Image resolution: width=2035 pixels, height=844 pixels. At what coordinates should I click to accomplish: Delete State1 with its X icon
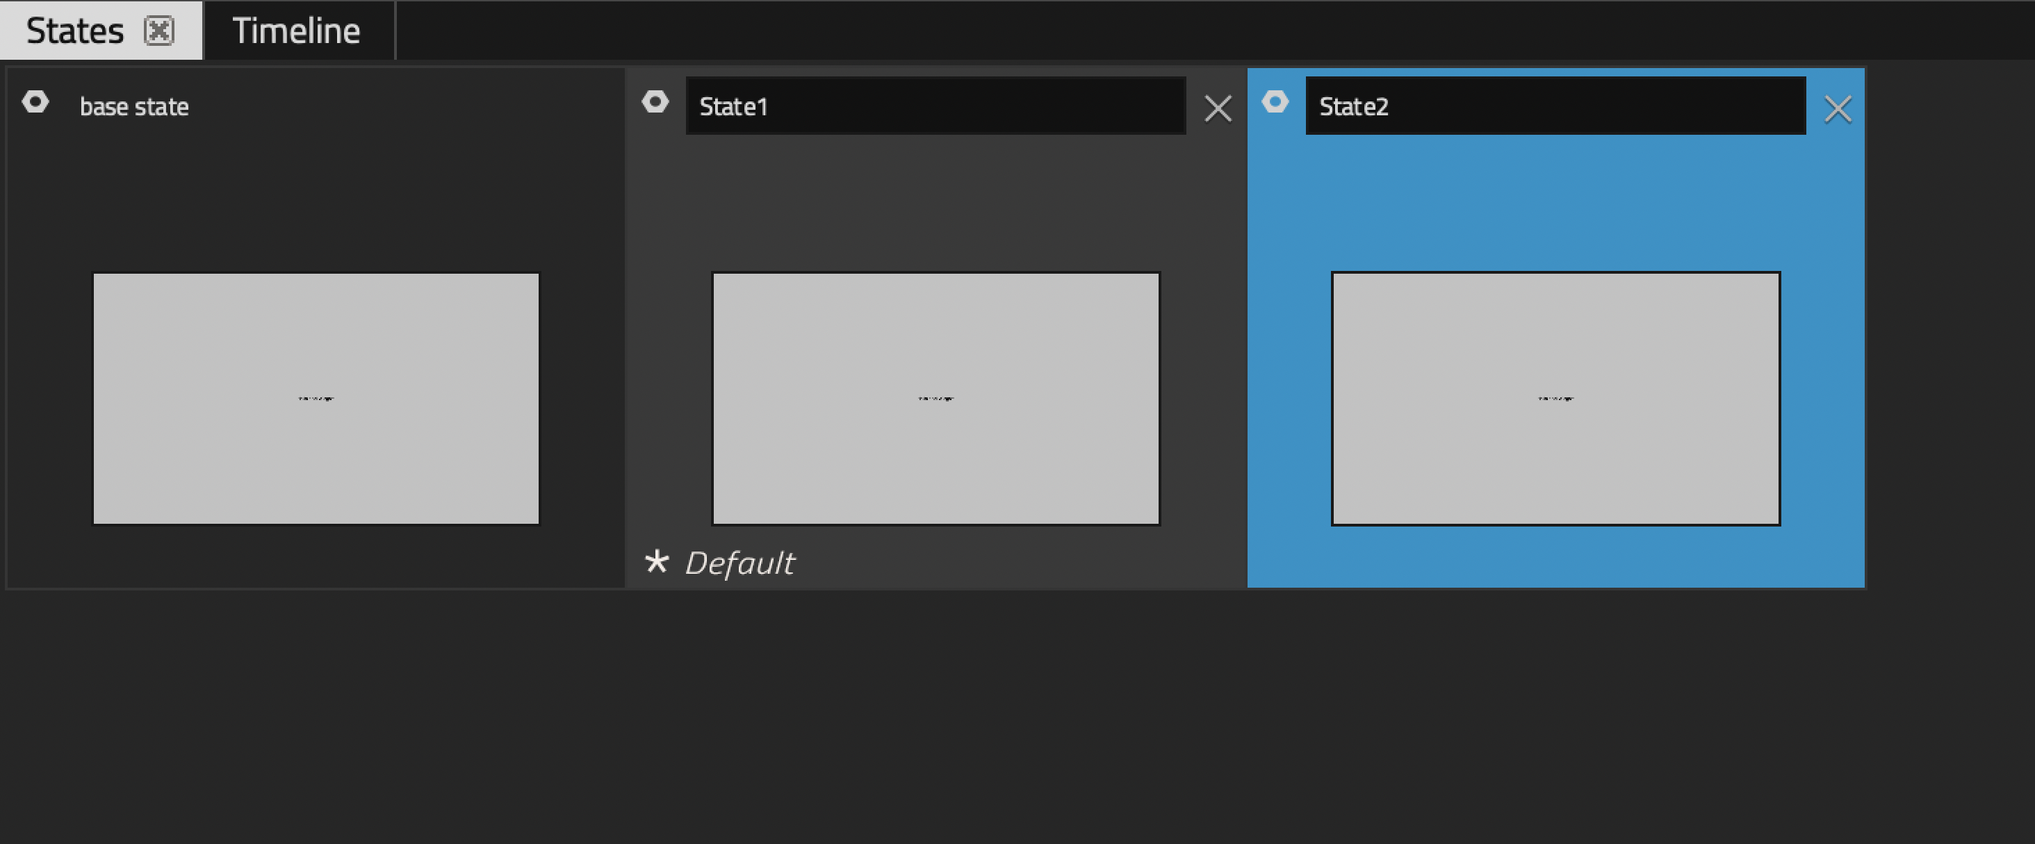[1218, 109]
